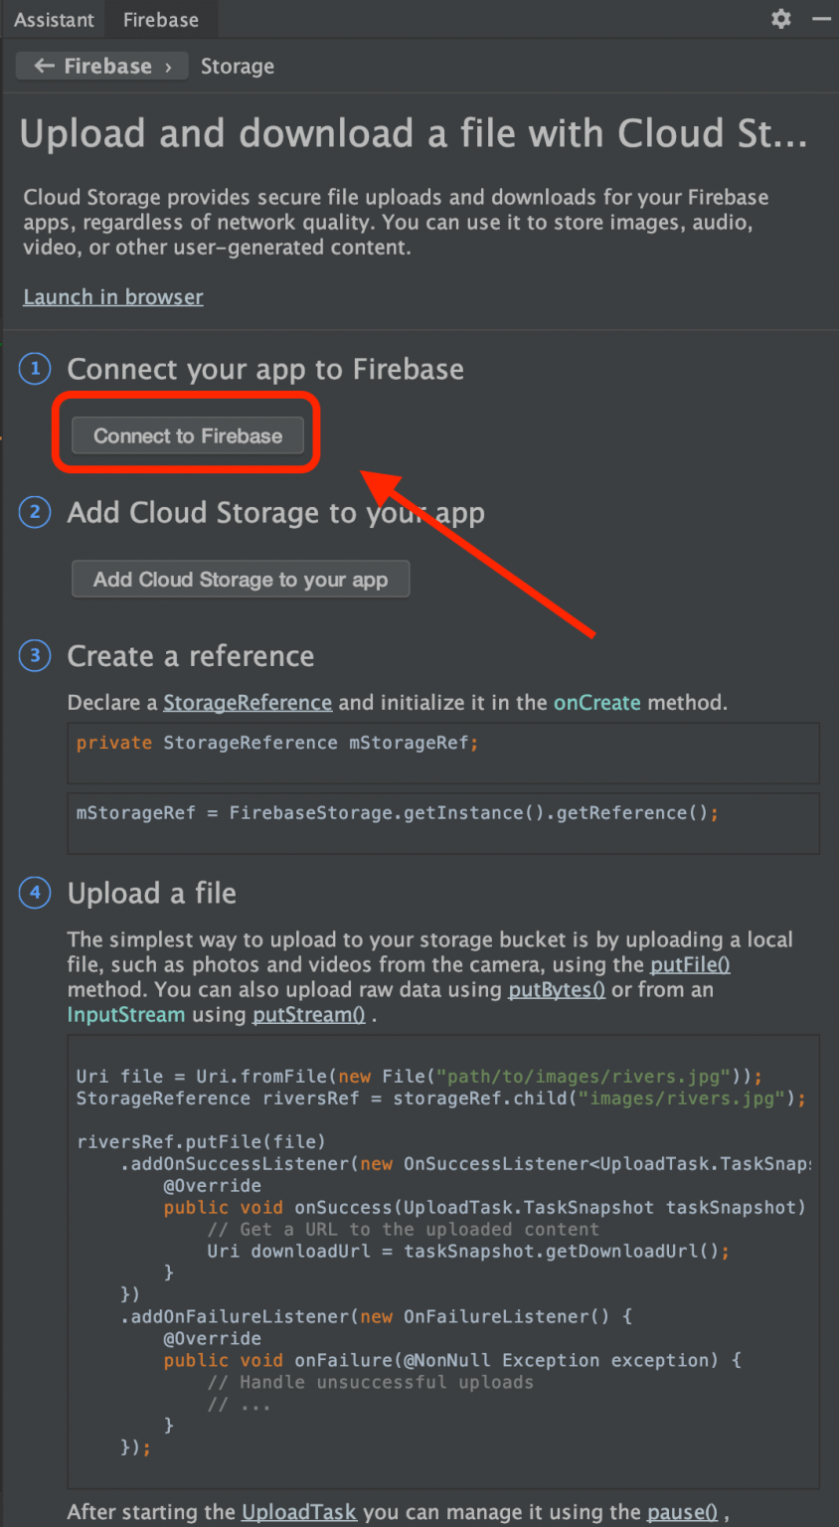Open the Launch in browser link

[112, 296]
